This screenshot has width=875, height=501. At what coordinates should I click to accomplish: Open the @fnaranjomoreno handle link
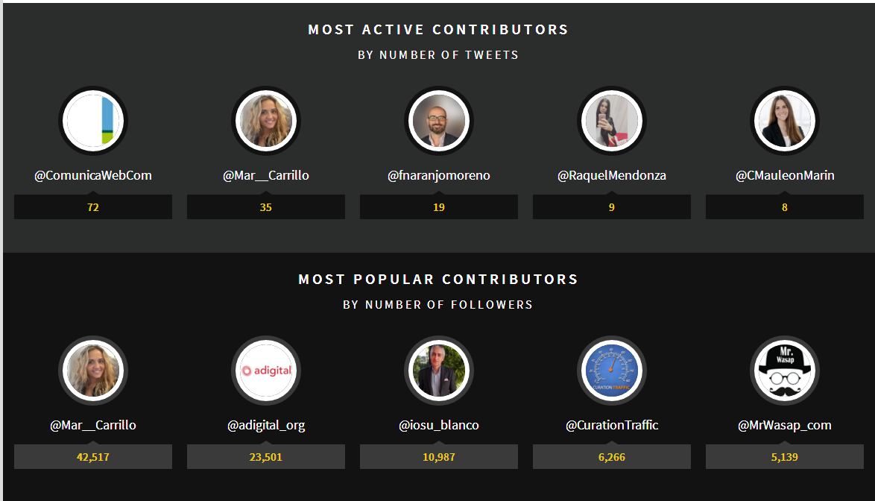point(438,175)
